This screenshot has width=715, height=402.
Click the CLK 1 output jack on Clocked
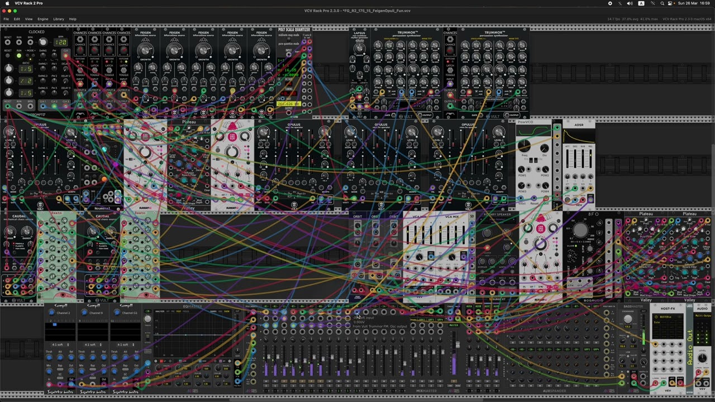click(42, 106)
